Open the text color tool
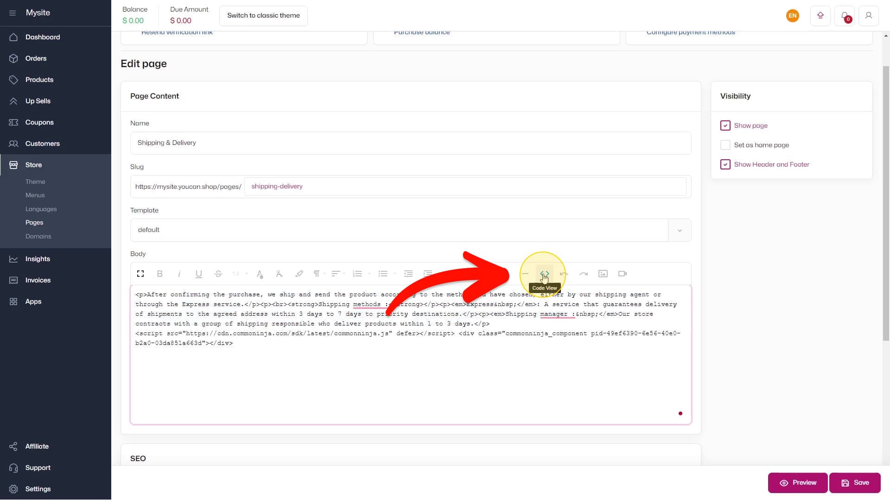Viewport: 890px width, 500px height. tap(260, 274)
